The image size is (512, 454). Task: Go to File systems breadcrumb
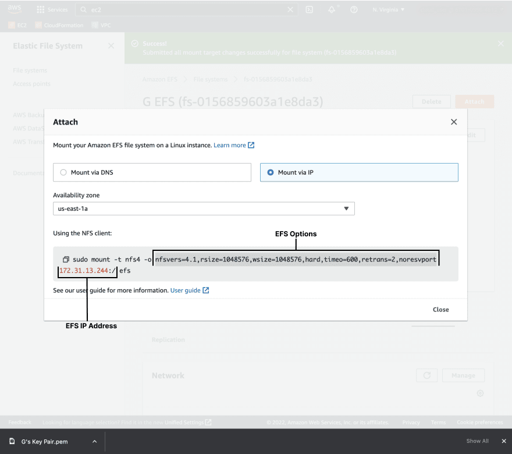[210, 79]
